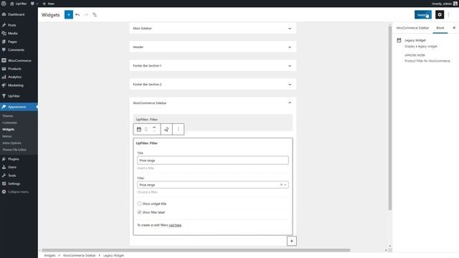459x258 pixels.
Task: Collapse the WooCommerce Sidebar area
Action: tap(213, 103)
